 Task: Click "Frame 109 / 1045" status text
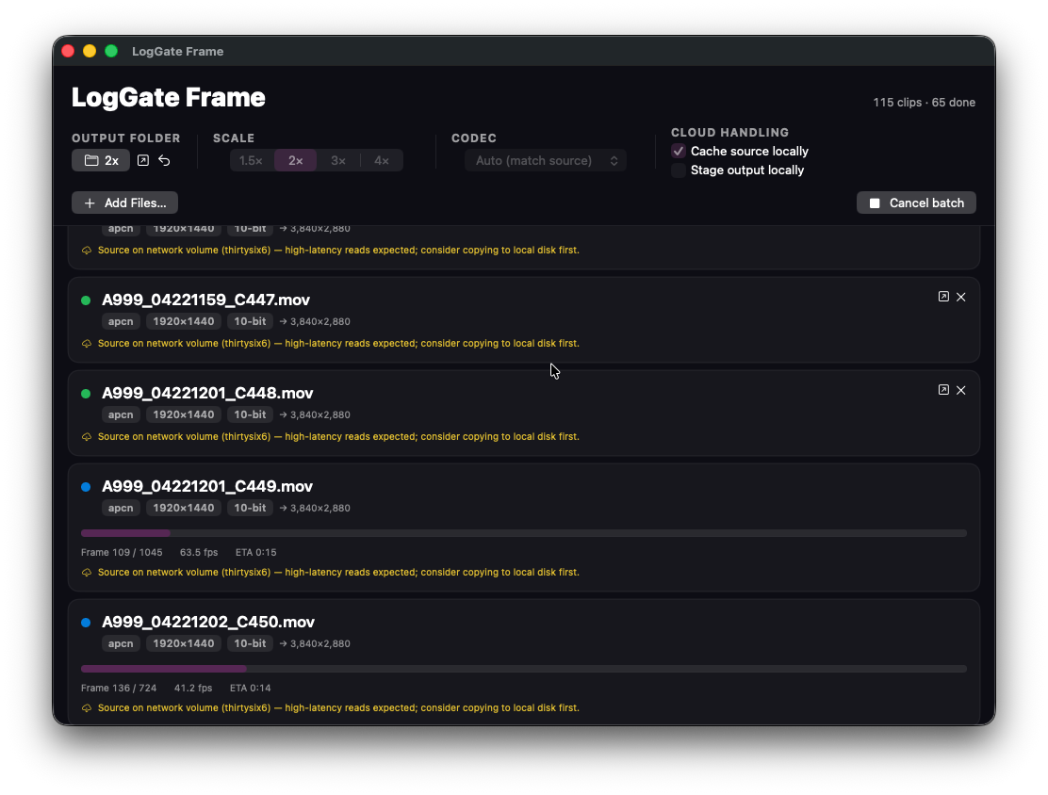(x=122, y=553)
